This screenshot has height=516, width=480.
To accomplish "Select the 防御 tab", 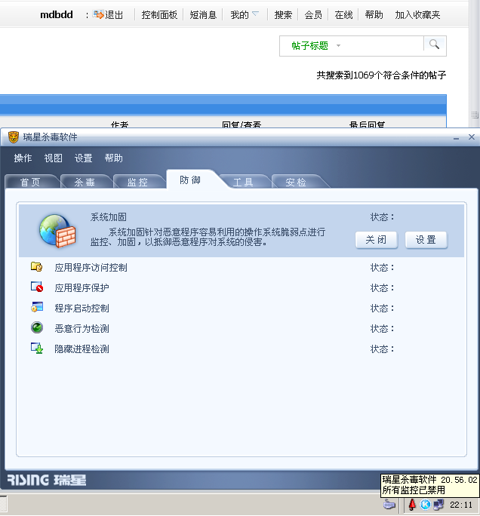I will coord(190,180).
